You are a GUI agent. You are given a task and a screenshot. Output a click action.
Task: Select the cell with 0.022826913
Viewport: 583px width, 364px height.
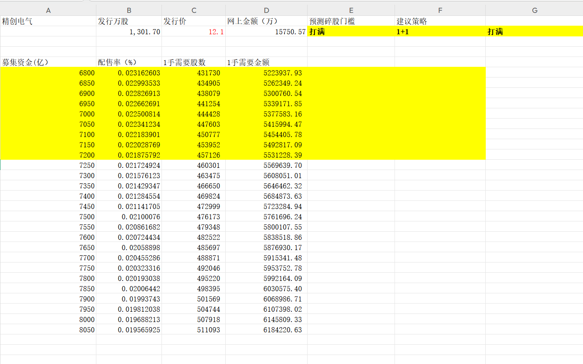[x=129, y=93]
